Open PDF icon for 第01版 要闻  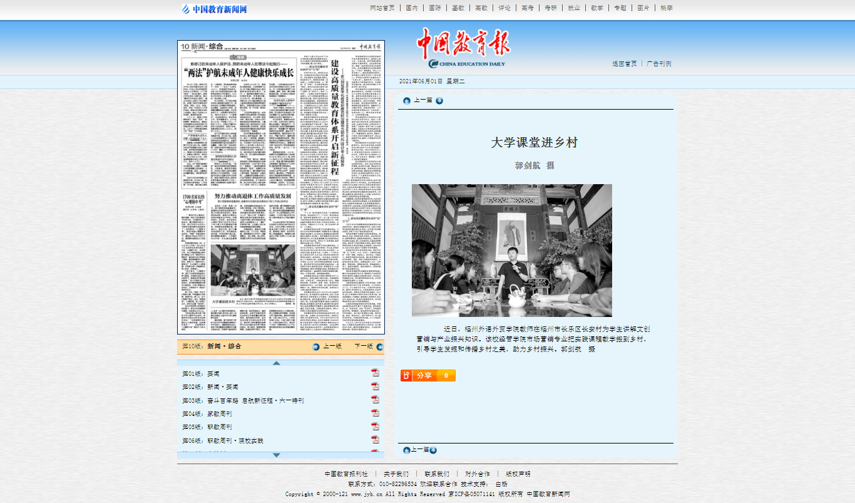[x=375, y=373]
